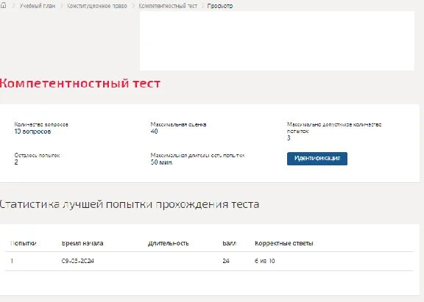This screenshot has width=424, height=302.
Task: Click the score value 24
Action: [x=226, y=261]
